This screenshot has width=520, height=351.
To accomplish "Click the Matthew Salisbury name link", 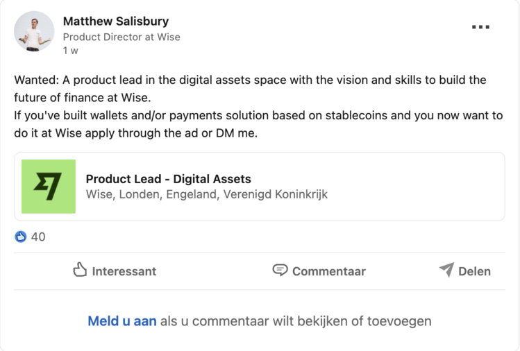I will tap(116, 22).
